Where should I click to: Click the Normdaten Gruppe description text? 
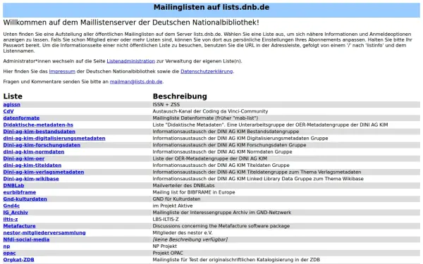pyautogui.click(x=222, y=151)
